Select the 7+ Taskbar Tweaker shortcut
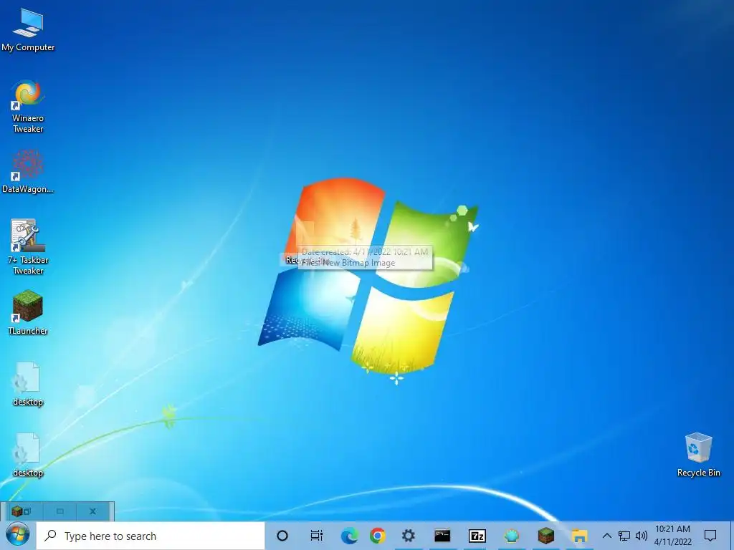 point(28,247)
